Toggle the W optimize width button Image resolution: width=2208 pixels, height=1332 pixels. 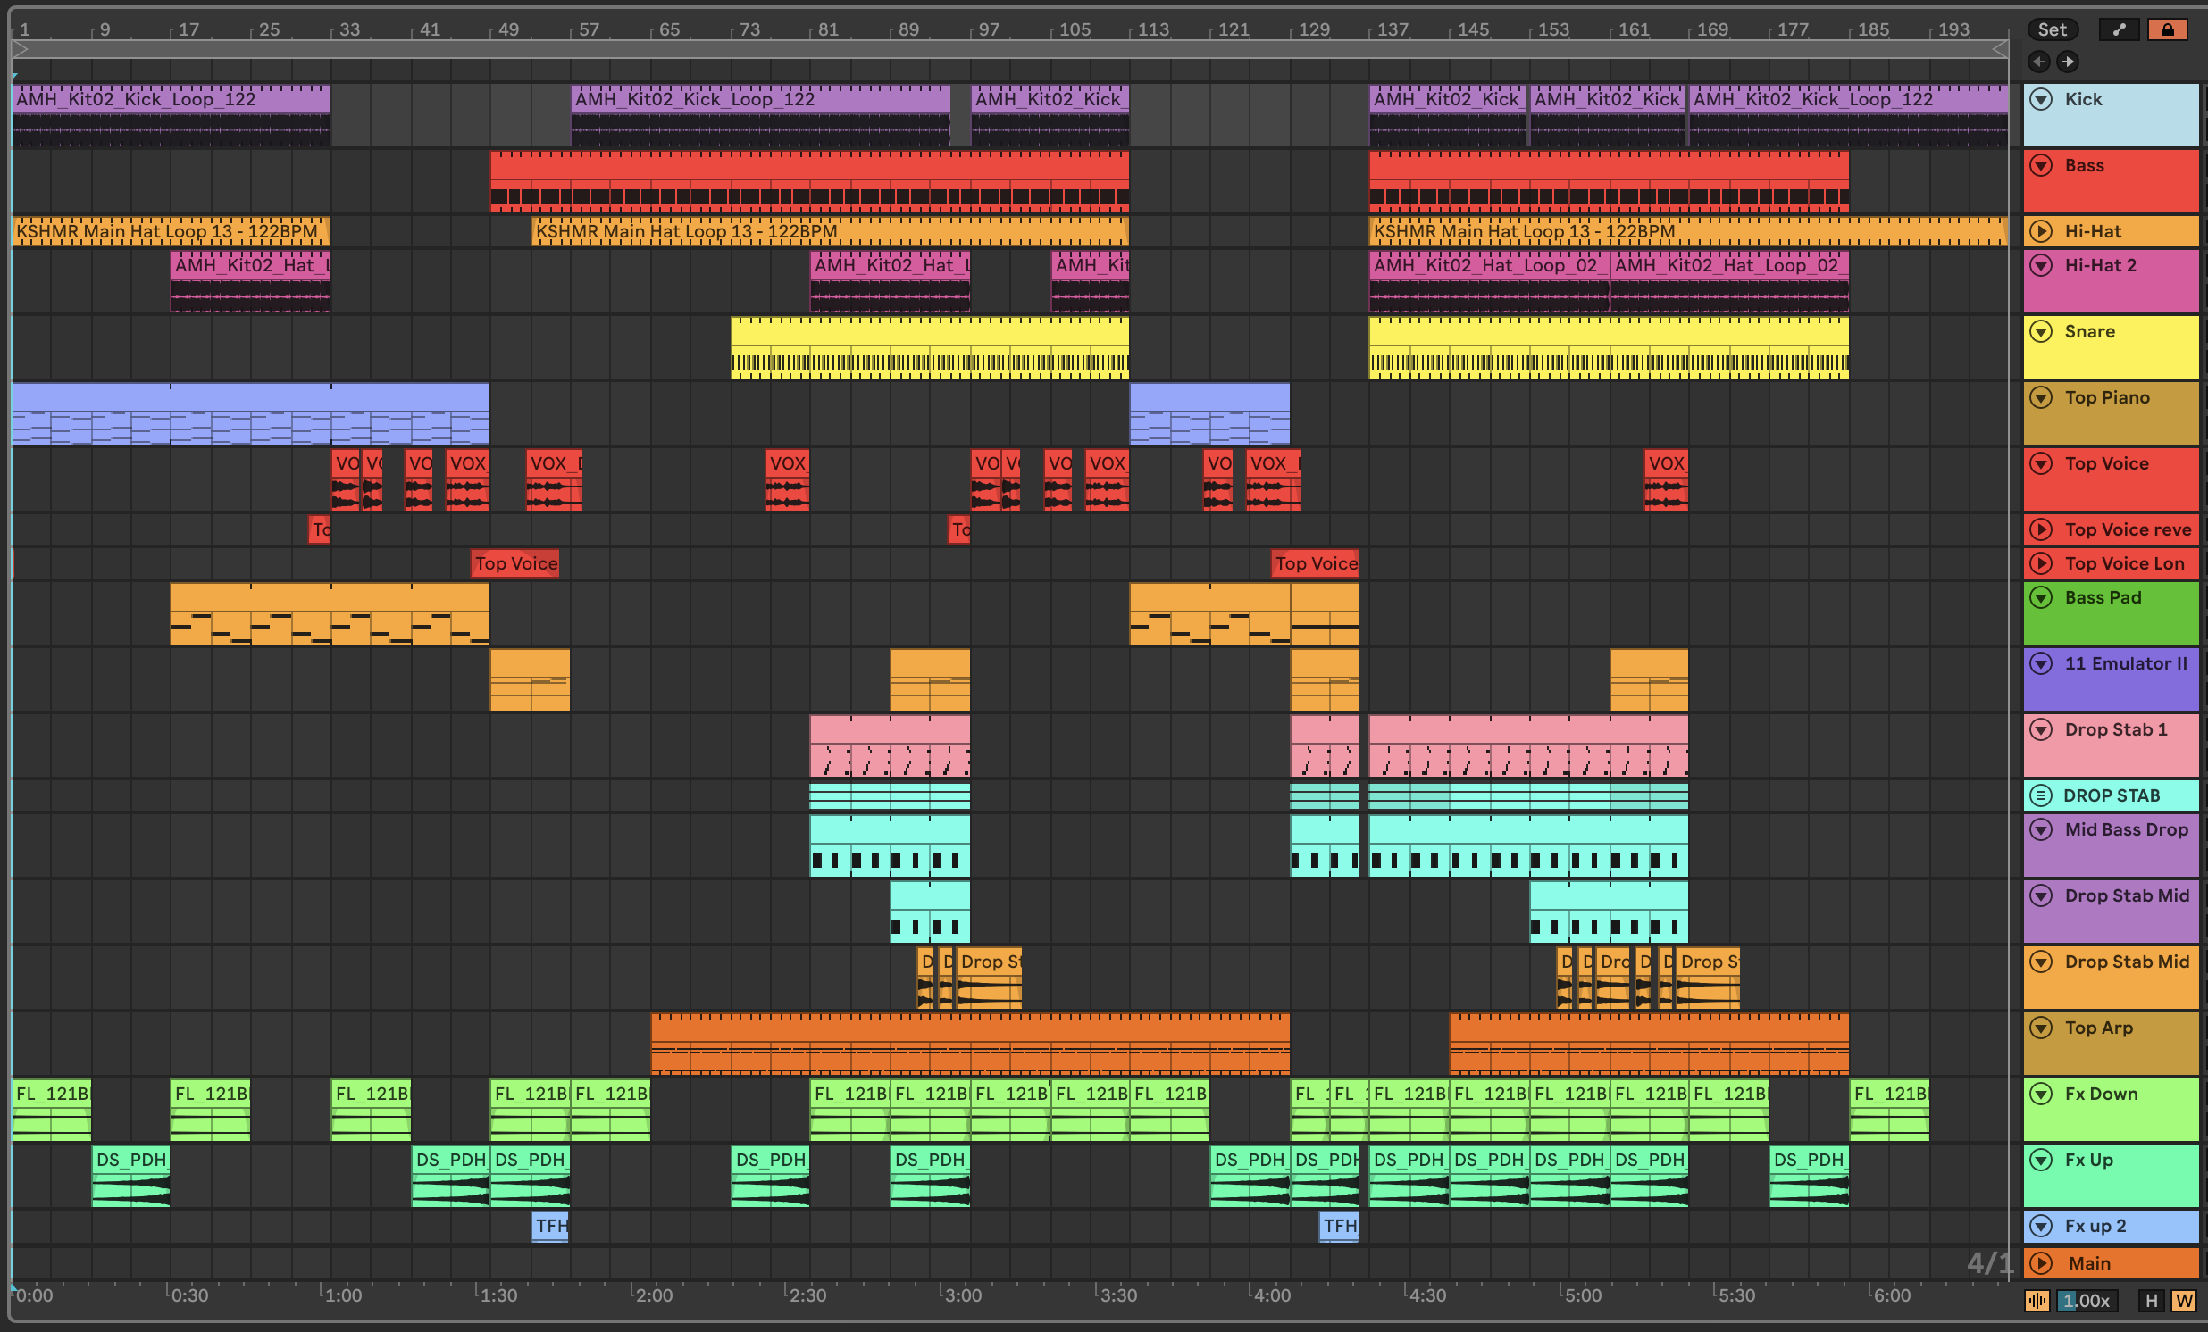coord(2184,1301)
